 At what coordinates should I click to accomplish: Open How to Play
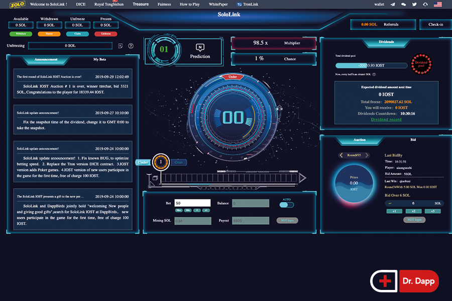pyautogui.click(x=190, y=5)
